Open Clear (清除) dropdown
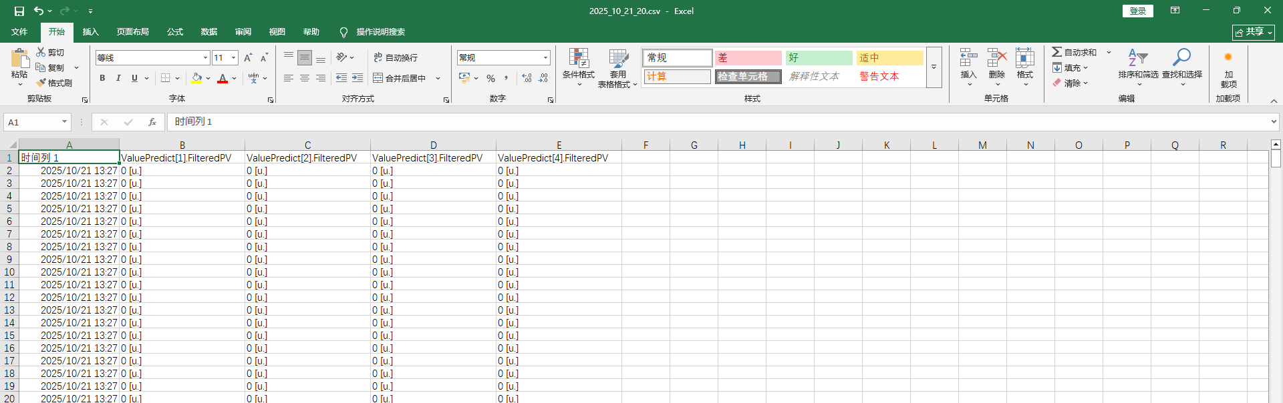This screenshot has height=403, width=1283. [x=1071, y=83]
